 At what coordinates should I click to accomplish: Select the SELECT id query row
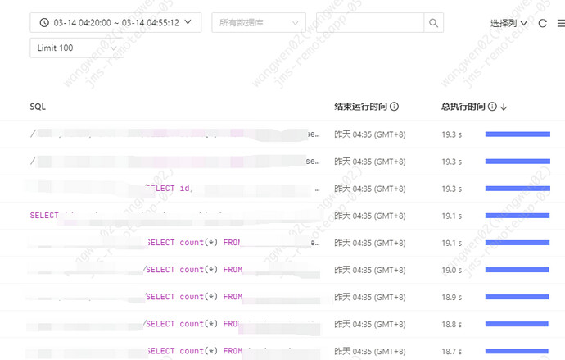click(x=282, y=189)
